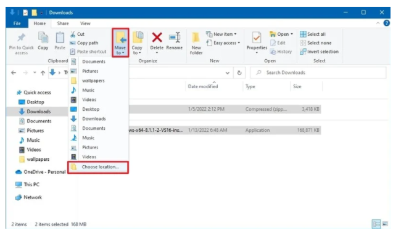Image resolution: width=401 pixels, height=241 pixels.
Task: Click Select none
Action: [x=316, y=43]
